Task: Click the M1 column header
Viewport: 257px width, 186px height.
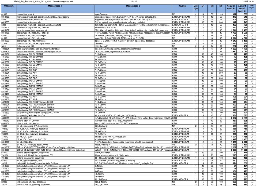Action: click(x=203, y=9)
